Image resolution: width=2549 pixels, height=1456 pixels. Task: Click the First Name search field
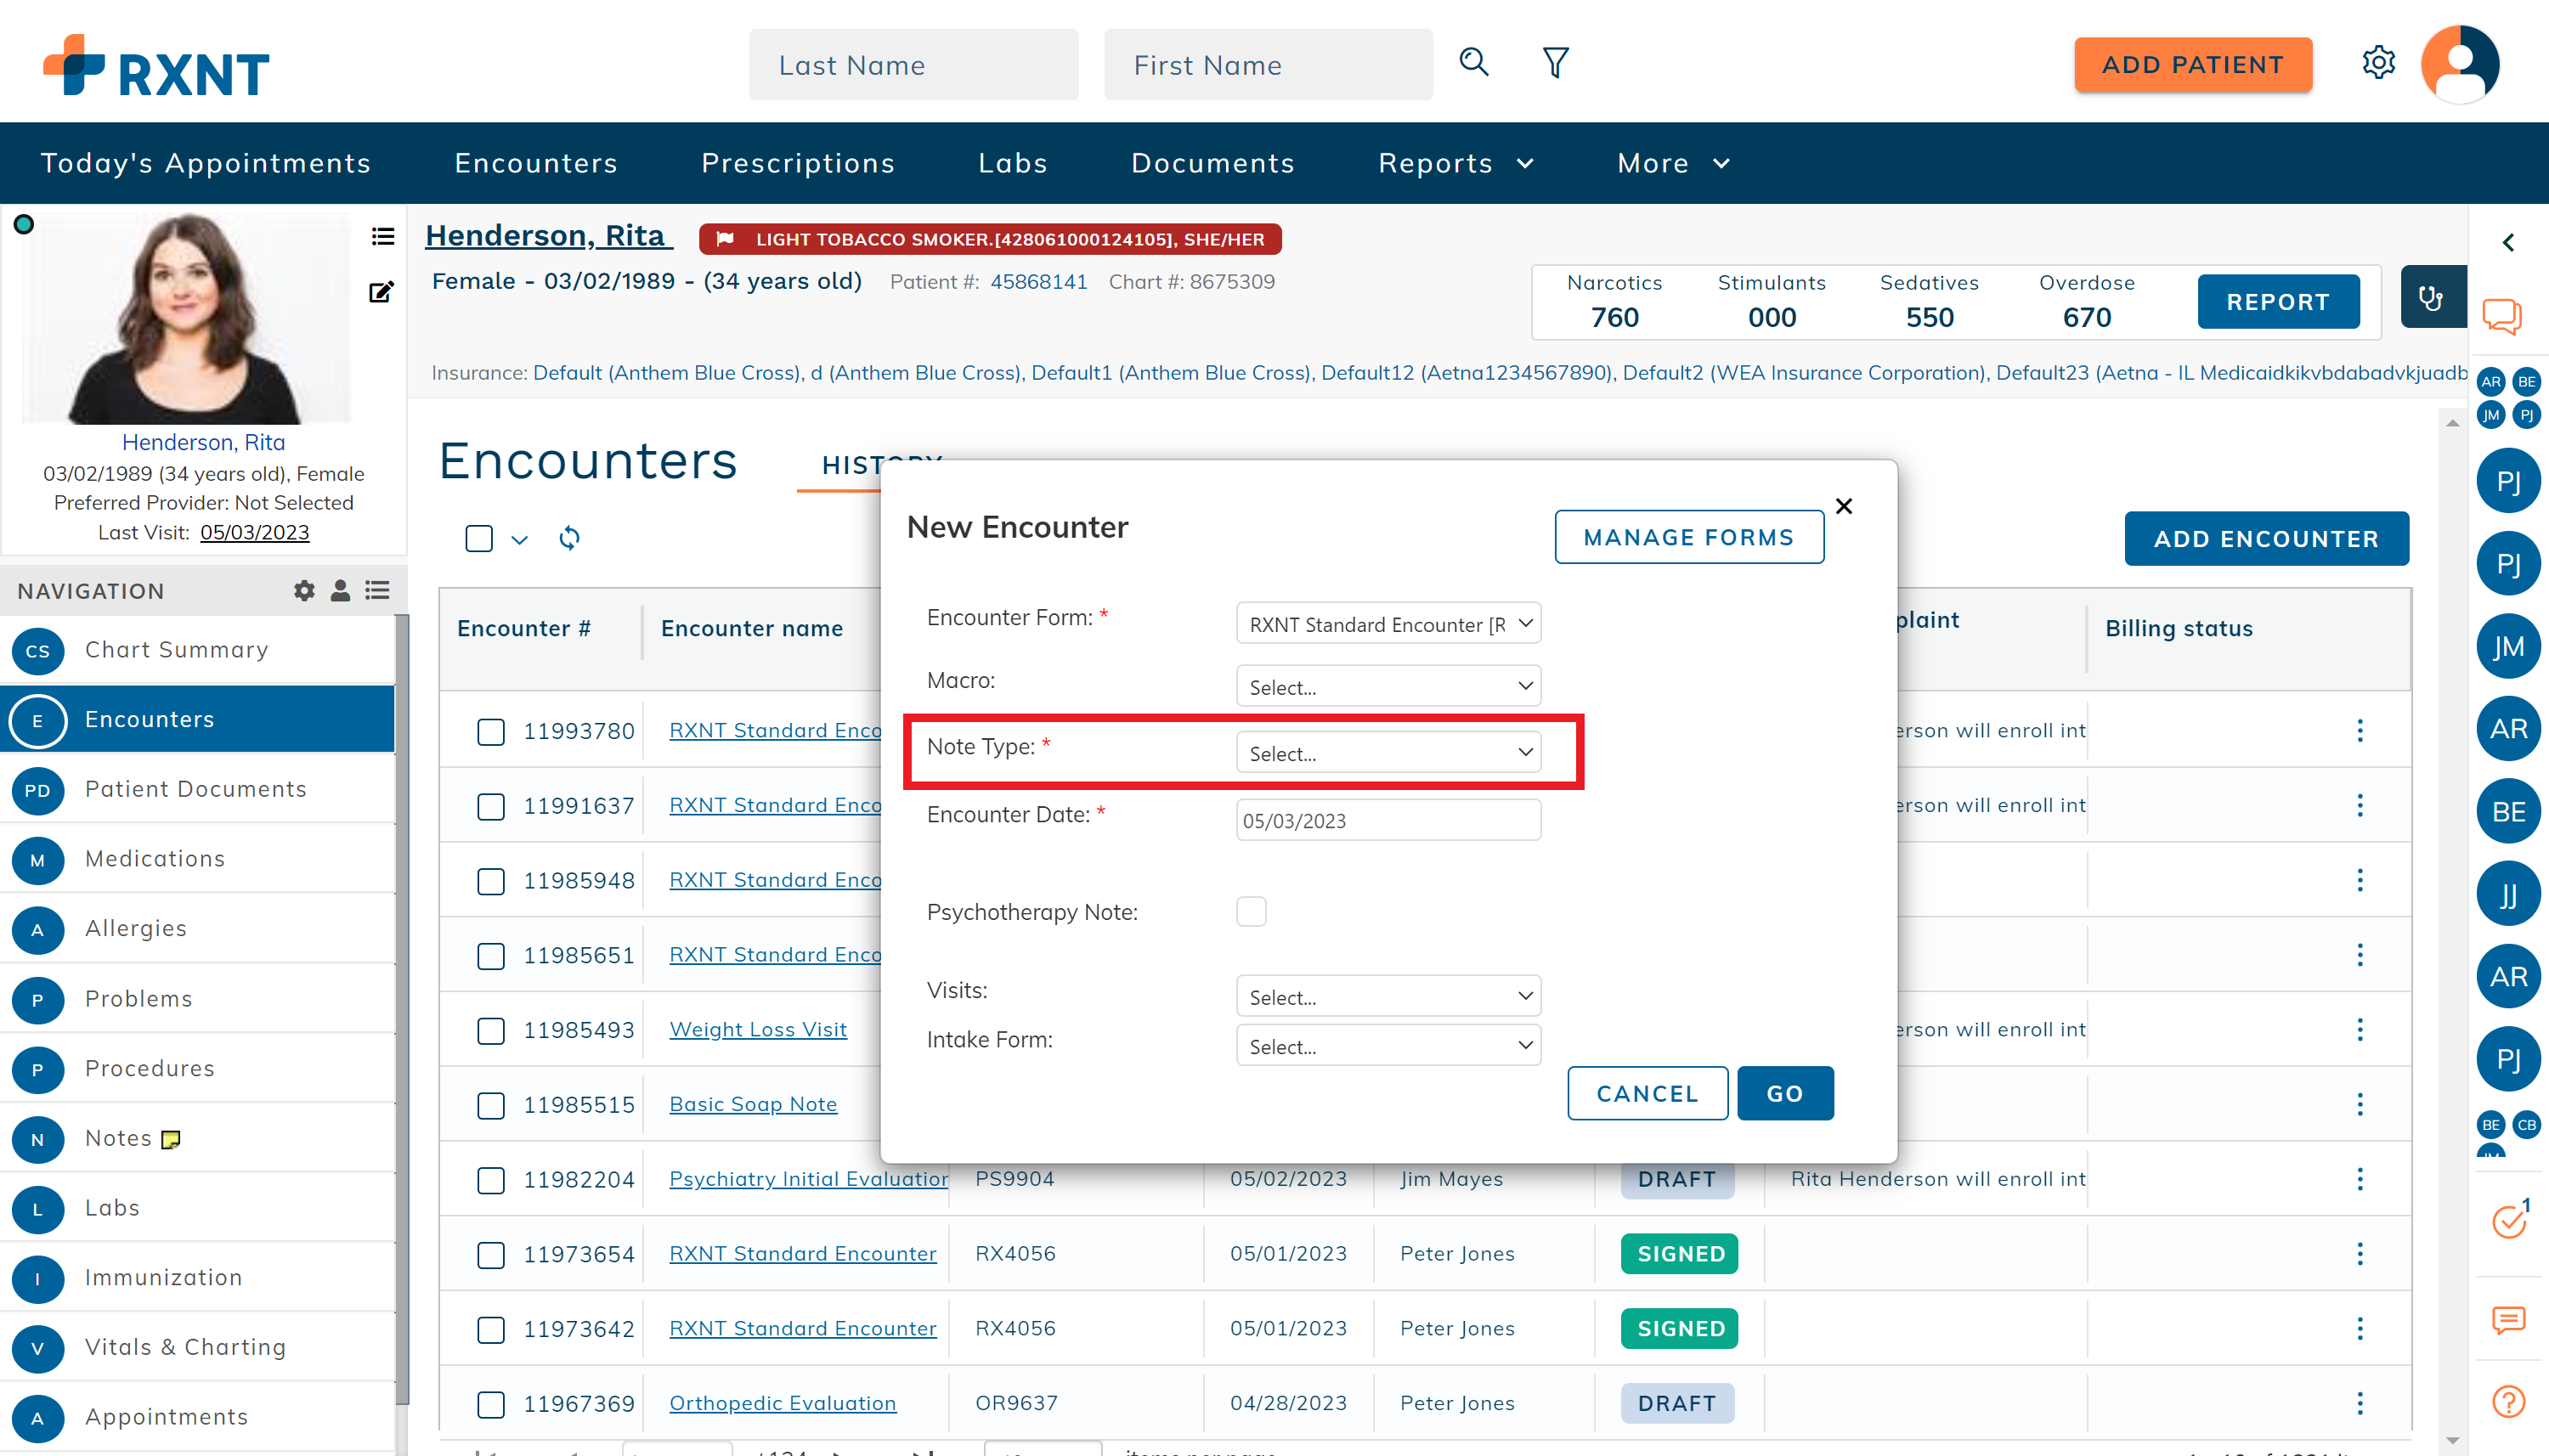point(1267,64)
